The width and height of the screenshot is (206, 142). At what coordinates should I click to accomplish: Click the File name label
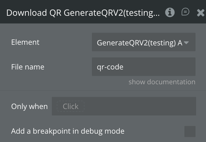[x=28, y=67]
